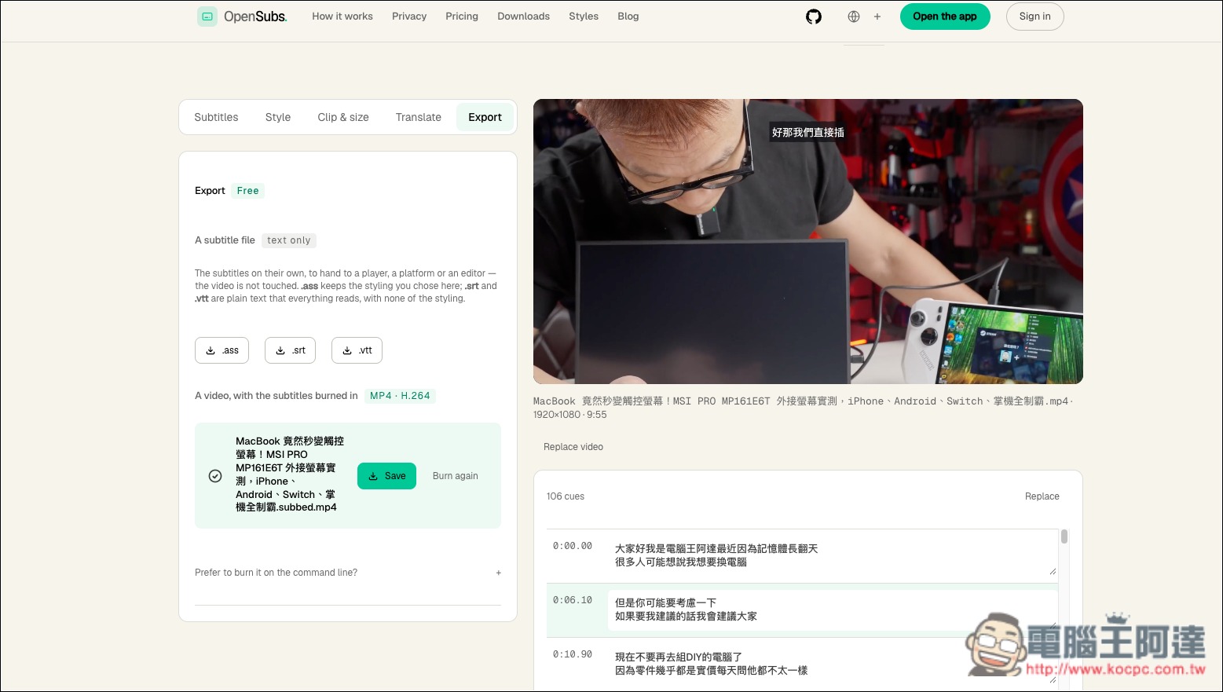The image size is (1223, 692).
Task: Click the Open the app button
Action: (x=945, y=16)
